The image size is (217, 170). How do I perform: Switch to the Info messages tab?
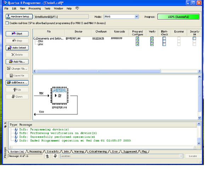click(66, 152)
